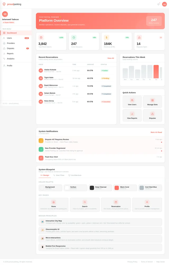Click the Profile key page person icon
The height and width of the screenshot is (265, 169).
coord(147,202)
